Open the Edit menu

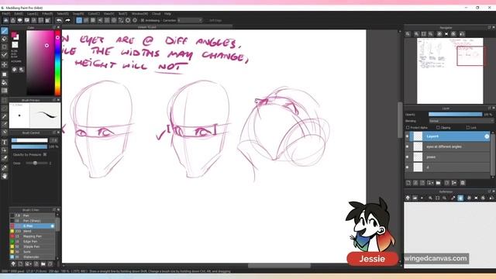click(19, 14)
